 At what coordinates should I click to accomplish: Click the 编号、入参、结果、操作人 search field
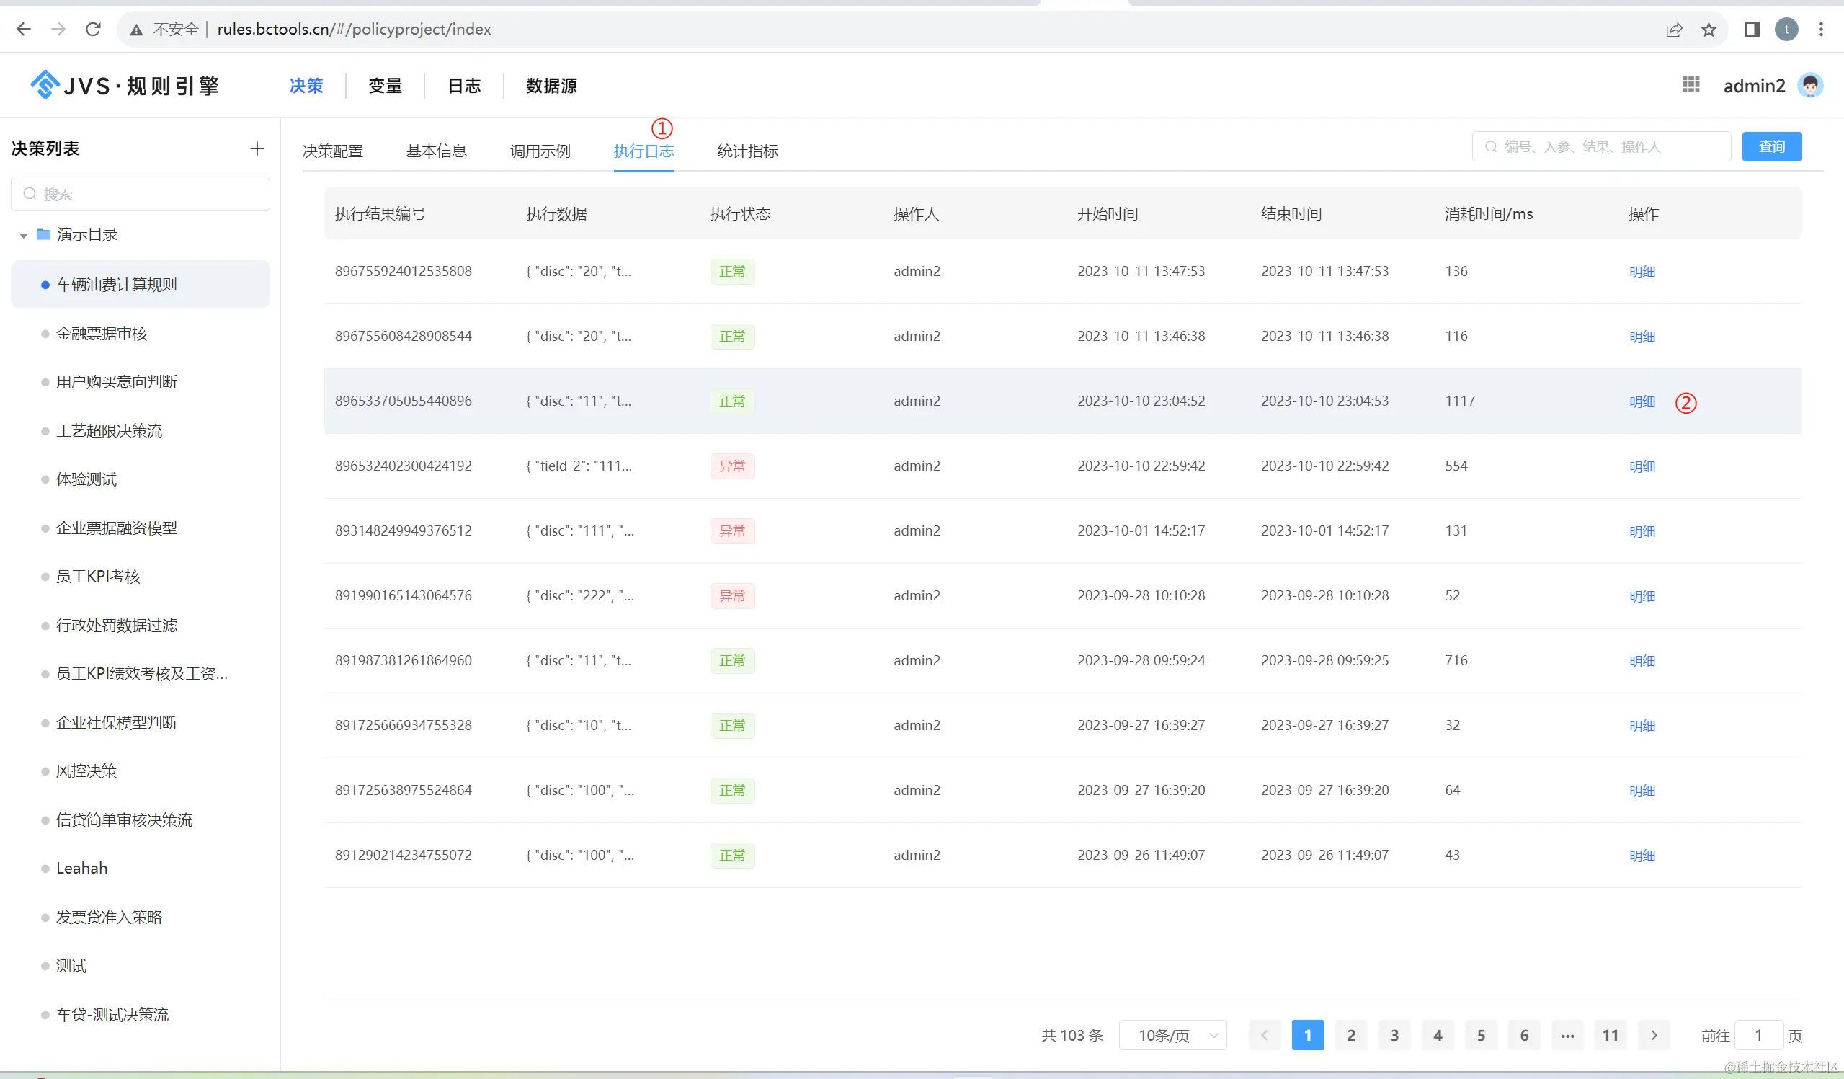(x=1603, y=146)
